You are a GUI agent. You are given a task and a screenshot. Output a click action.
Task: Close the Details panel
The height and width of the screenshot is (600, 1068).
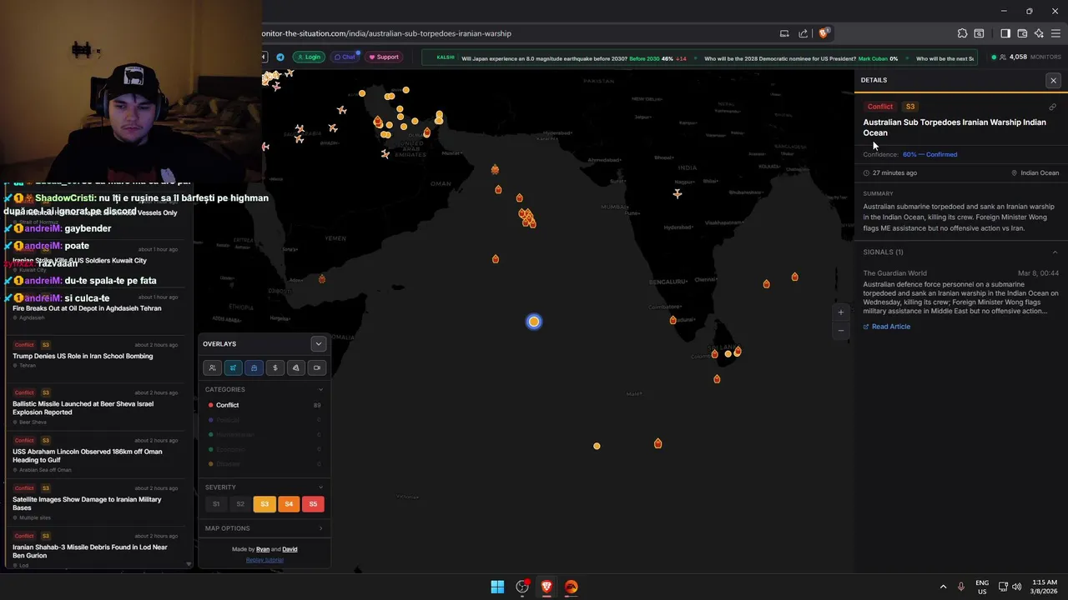point(1053,81)
